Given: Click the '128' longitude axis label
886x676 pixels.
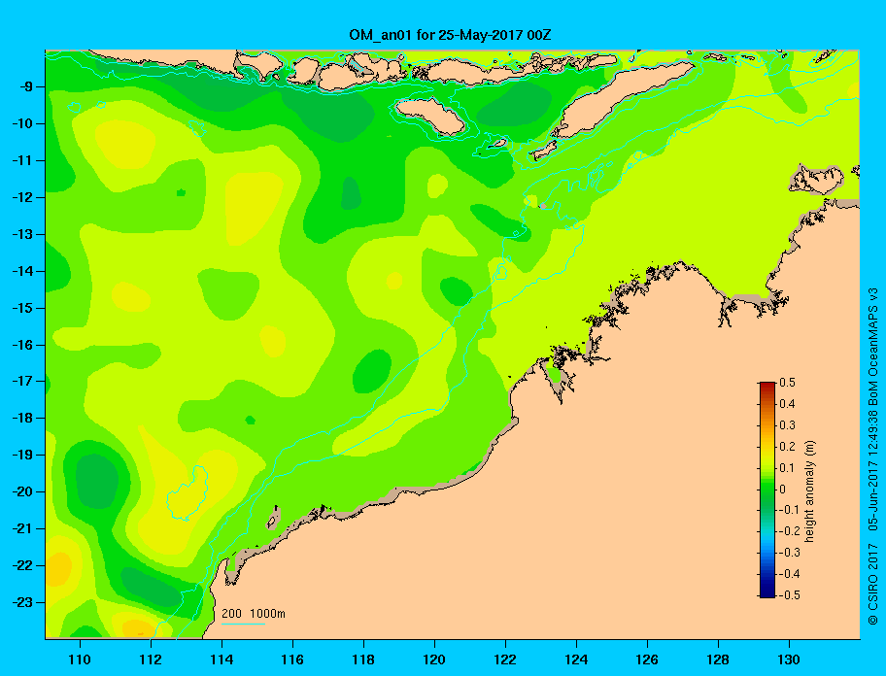Looking at the screenshot, I should click(x=718, y=659).
